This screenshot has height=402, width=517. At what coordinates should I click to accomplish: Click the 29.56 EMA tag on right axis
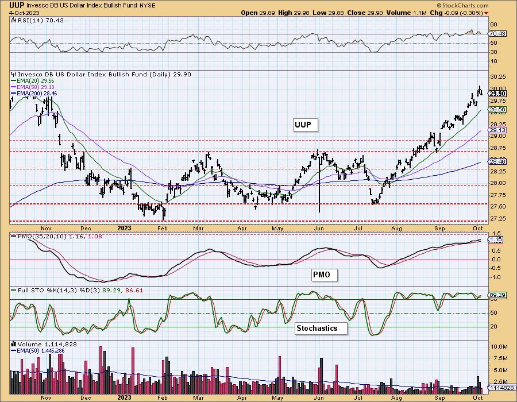[497, 109]
